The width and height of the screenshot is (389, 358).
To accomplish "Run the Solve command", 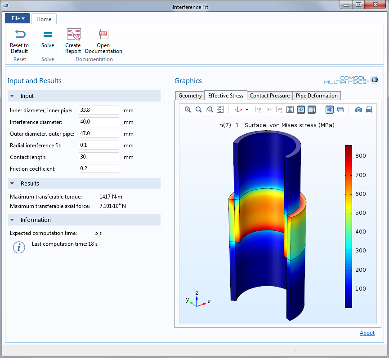I will 48,39.
